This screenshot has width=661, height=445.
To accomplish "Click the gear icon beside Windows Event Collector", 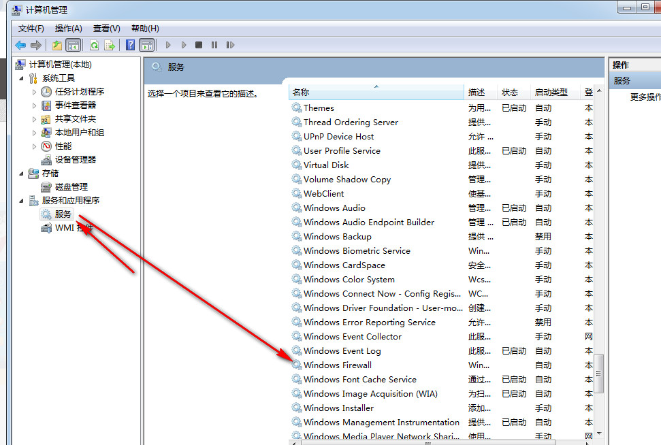I will tap(297, 337).
